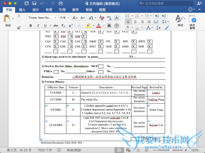Expand highlight color options arrow
205x153 pixels.
(93, 26)
